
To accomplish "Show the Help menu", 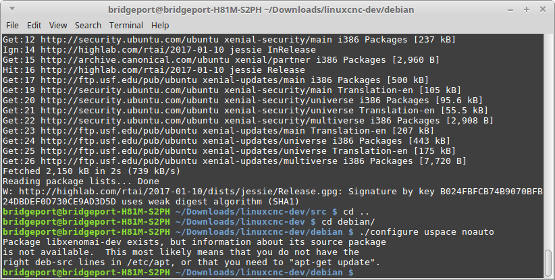I will tap(160, 25).
